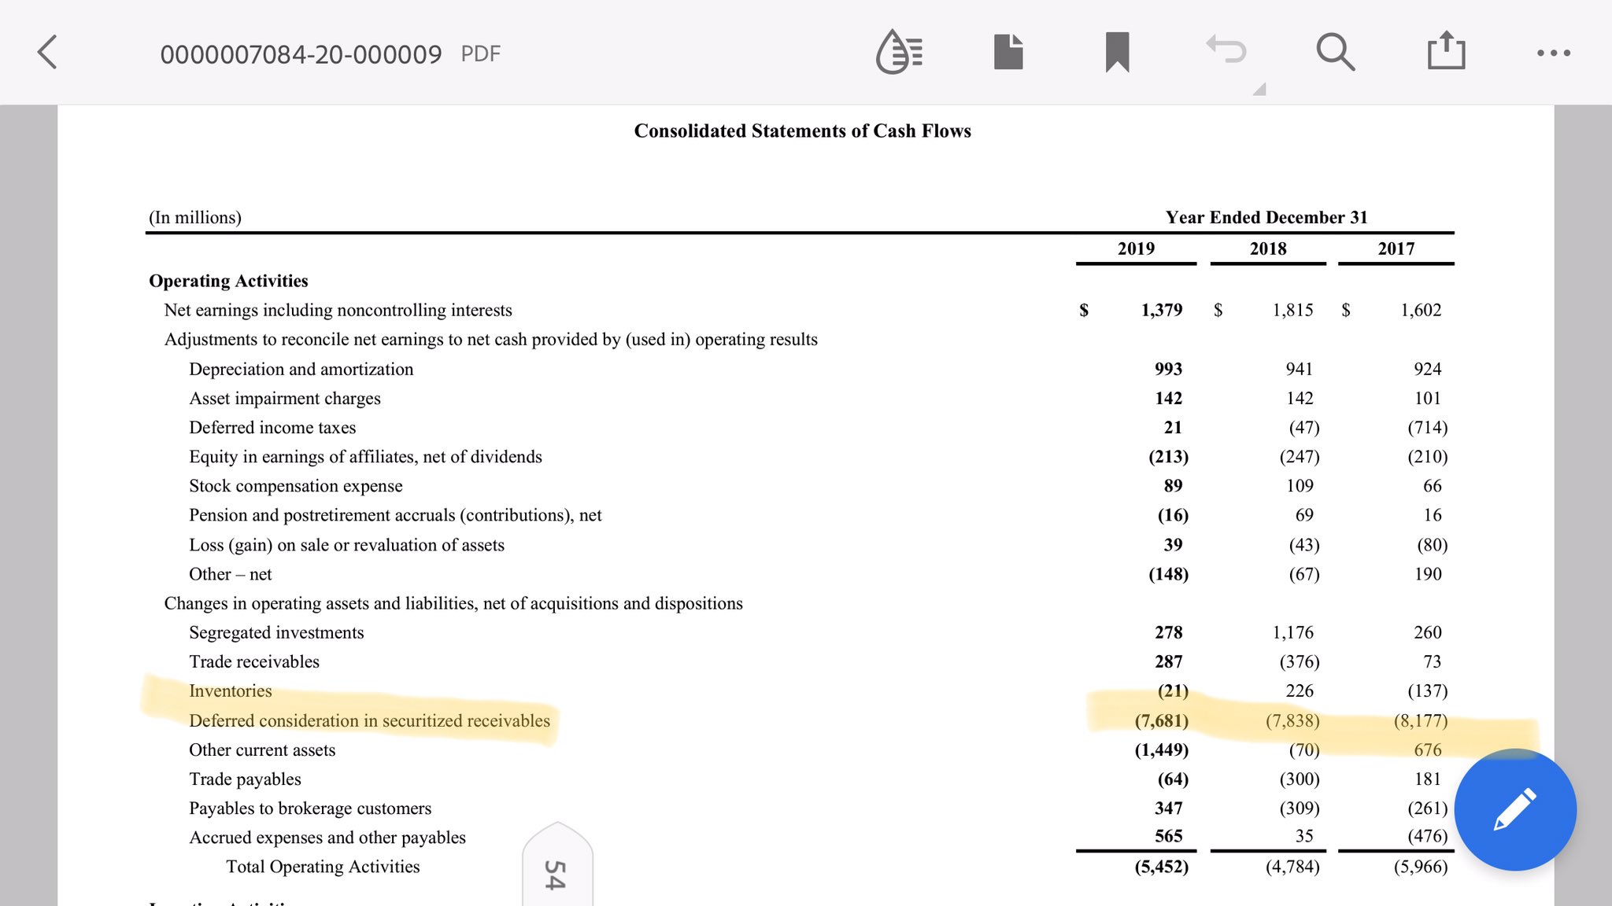Screen dimensions: 1612x906
Task: Tap the share export icon
Action: (1446, 52)
